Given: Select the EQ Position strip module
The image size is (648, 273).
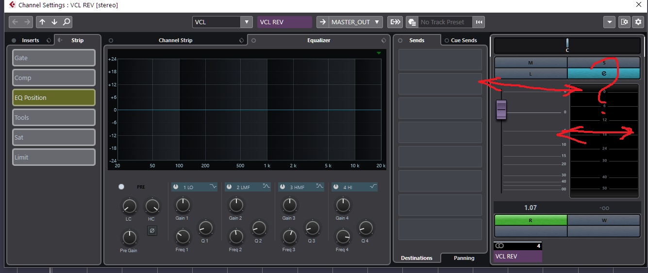Looking at the screenshot, I should point(54,97).
